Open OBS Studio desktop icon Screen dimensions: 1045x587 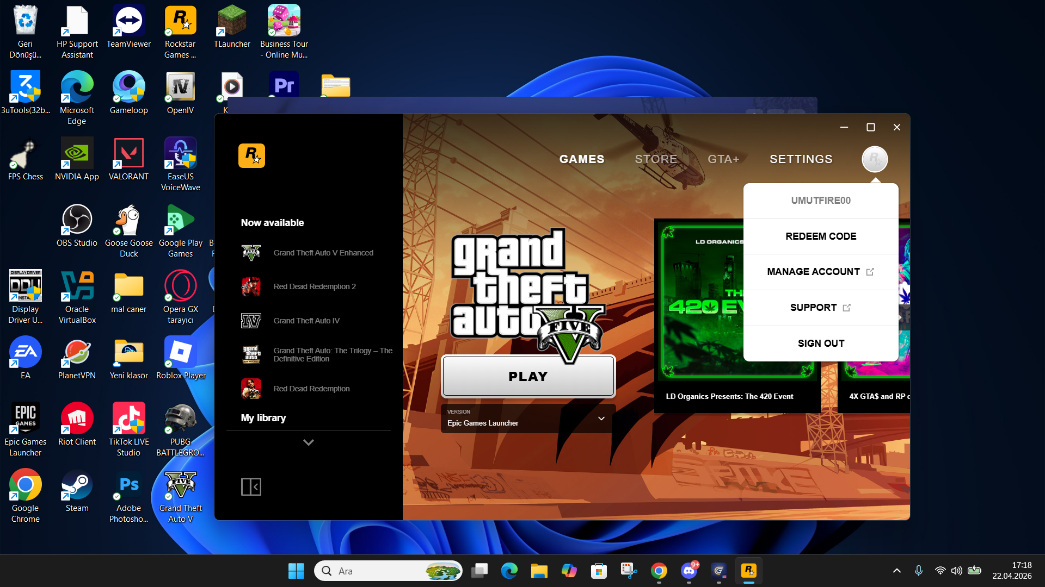(77, 226)
